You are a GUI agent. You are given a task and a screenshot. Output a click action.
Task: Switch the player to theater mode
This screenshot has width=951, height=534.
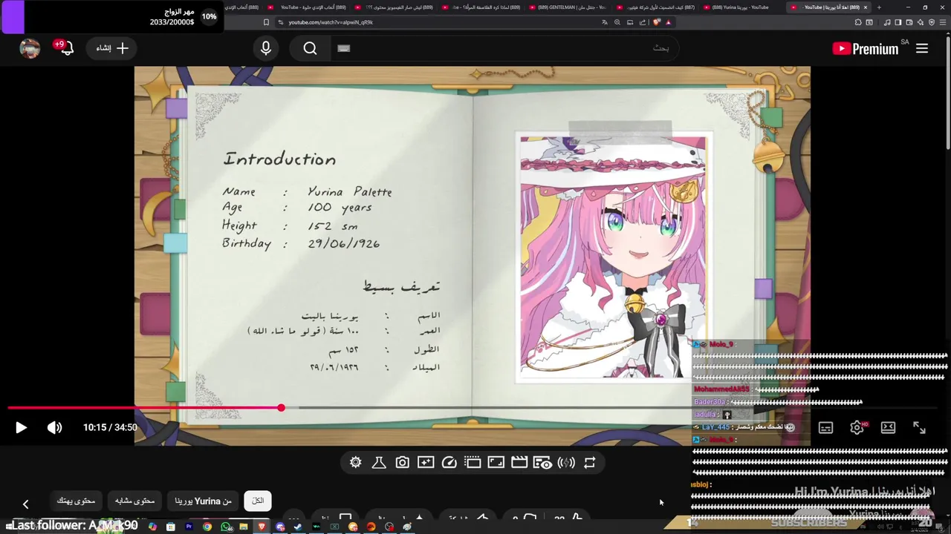point(888,427)
